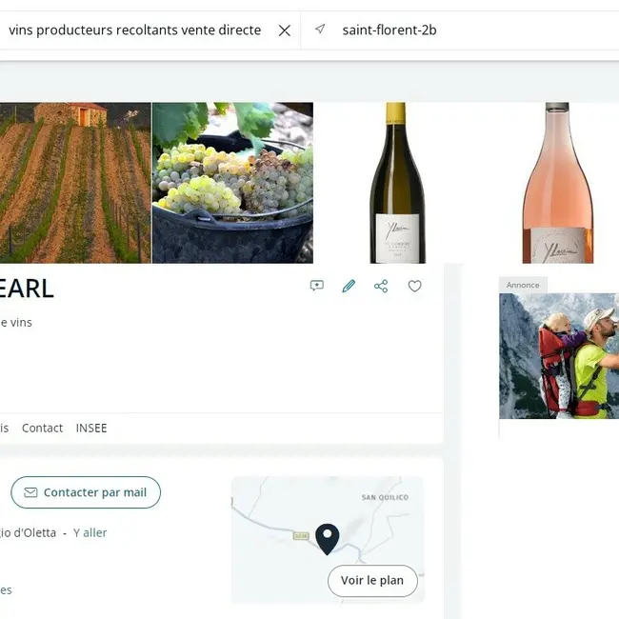Viewport: 619px width, 619px height.
Task: Open the rosé wine bottle photo
Action: point(558,183)
